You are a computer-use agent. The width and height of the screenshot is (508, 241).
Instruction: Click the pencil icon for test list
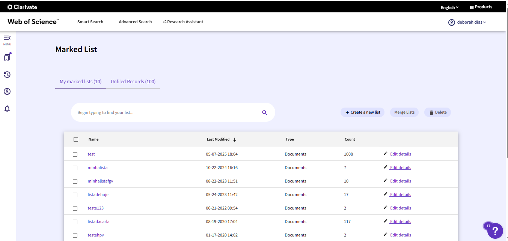[x=386, y=154]
